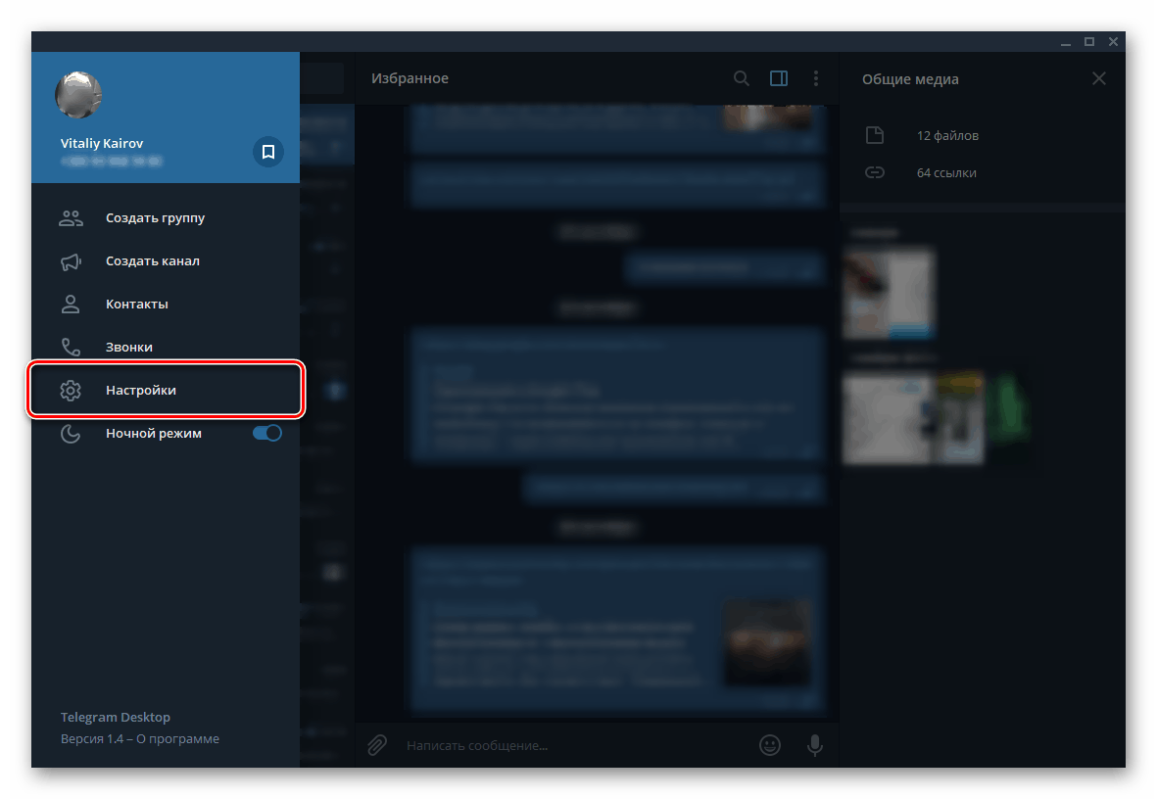The width and height of the screenshot is (1157, 799).
Task: Select Create Channel menu item
Action: pos(153,261)
